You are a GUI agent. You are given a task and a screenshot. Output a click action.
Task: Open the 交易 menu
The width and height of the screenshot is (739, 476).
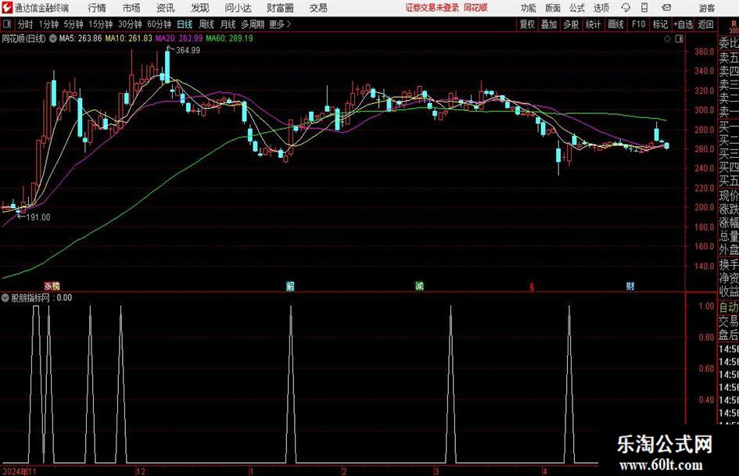(318, 8)
